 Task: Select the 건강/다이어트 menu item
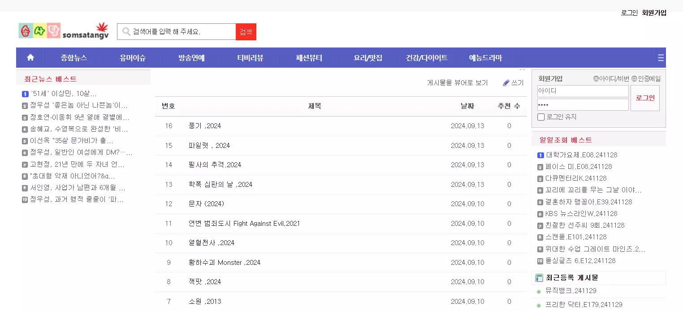427,58
